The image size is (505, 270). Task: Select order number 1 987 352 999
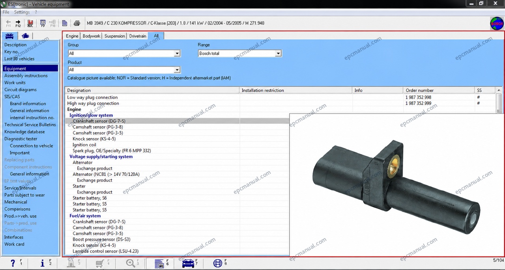pos(418,103)
